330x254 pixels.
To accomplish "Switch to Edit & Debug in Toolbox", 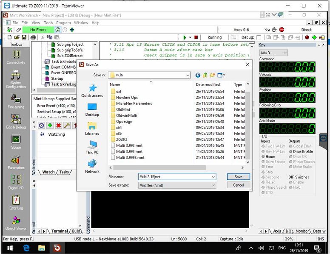I will (16, 122).
